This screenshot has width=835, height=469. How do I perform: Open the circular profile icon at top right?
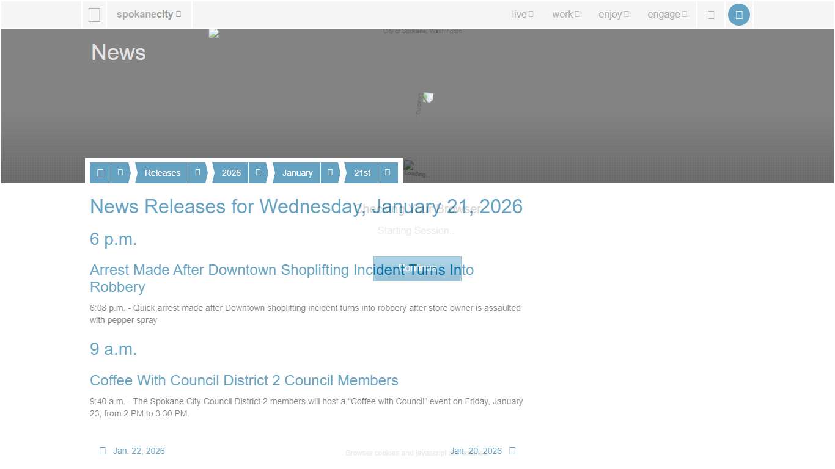pos(739,14)
